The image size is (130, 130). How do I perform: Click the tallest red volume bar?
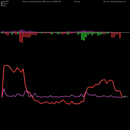22,38
